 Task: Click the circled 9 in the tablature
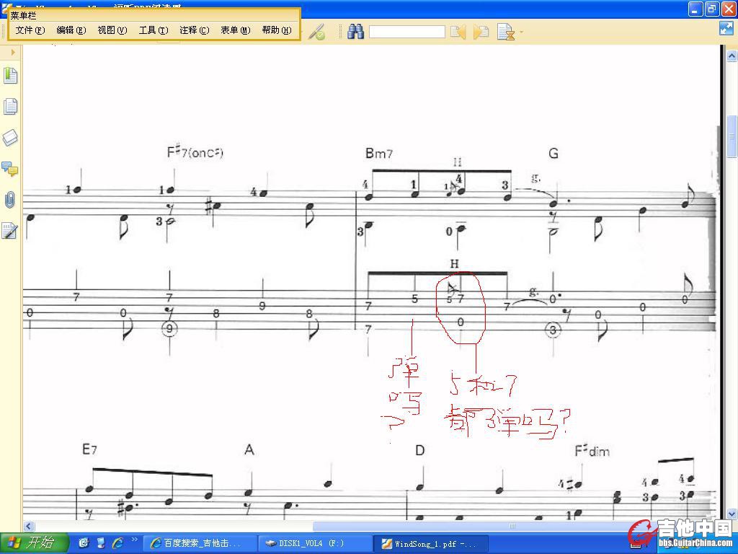(x=169, y=328)
